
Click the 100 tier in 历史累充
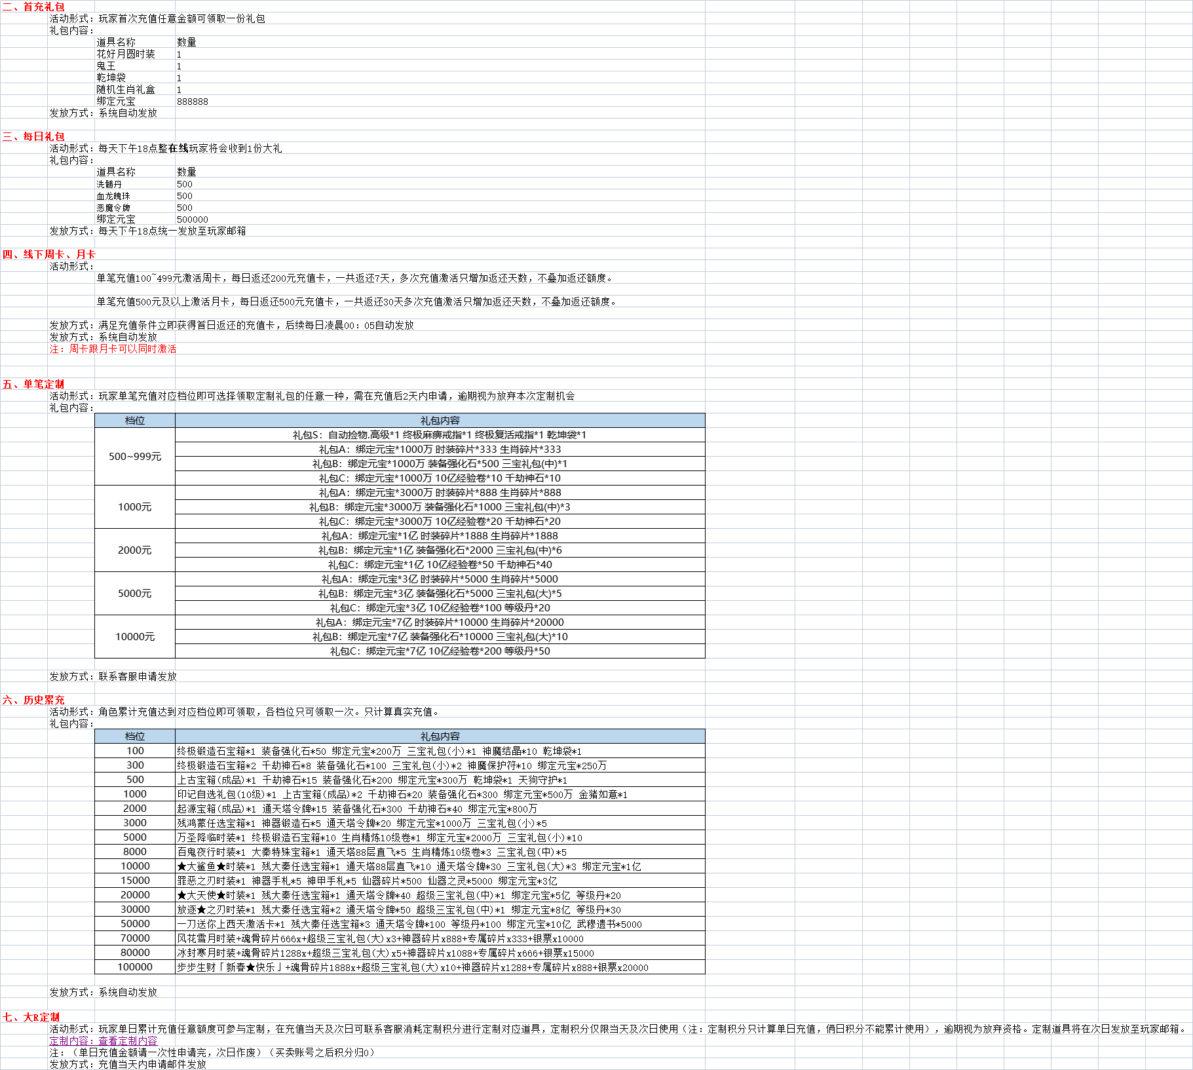135,750
